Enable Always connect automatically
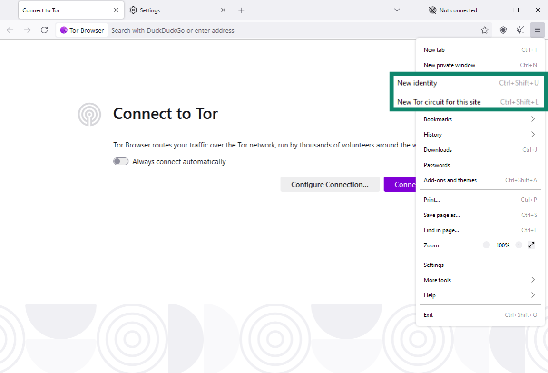548x373 pixels. 121,161
